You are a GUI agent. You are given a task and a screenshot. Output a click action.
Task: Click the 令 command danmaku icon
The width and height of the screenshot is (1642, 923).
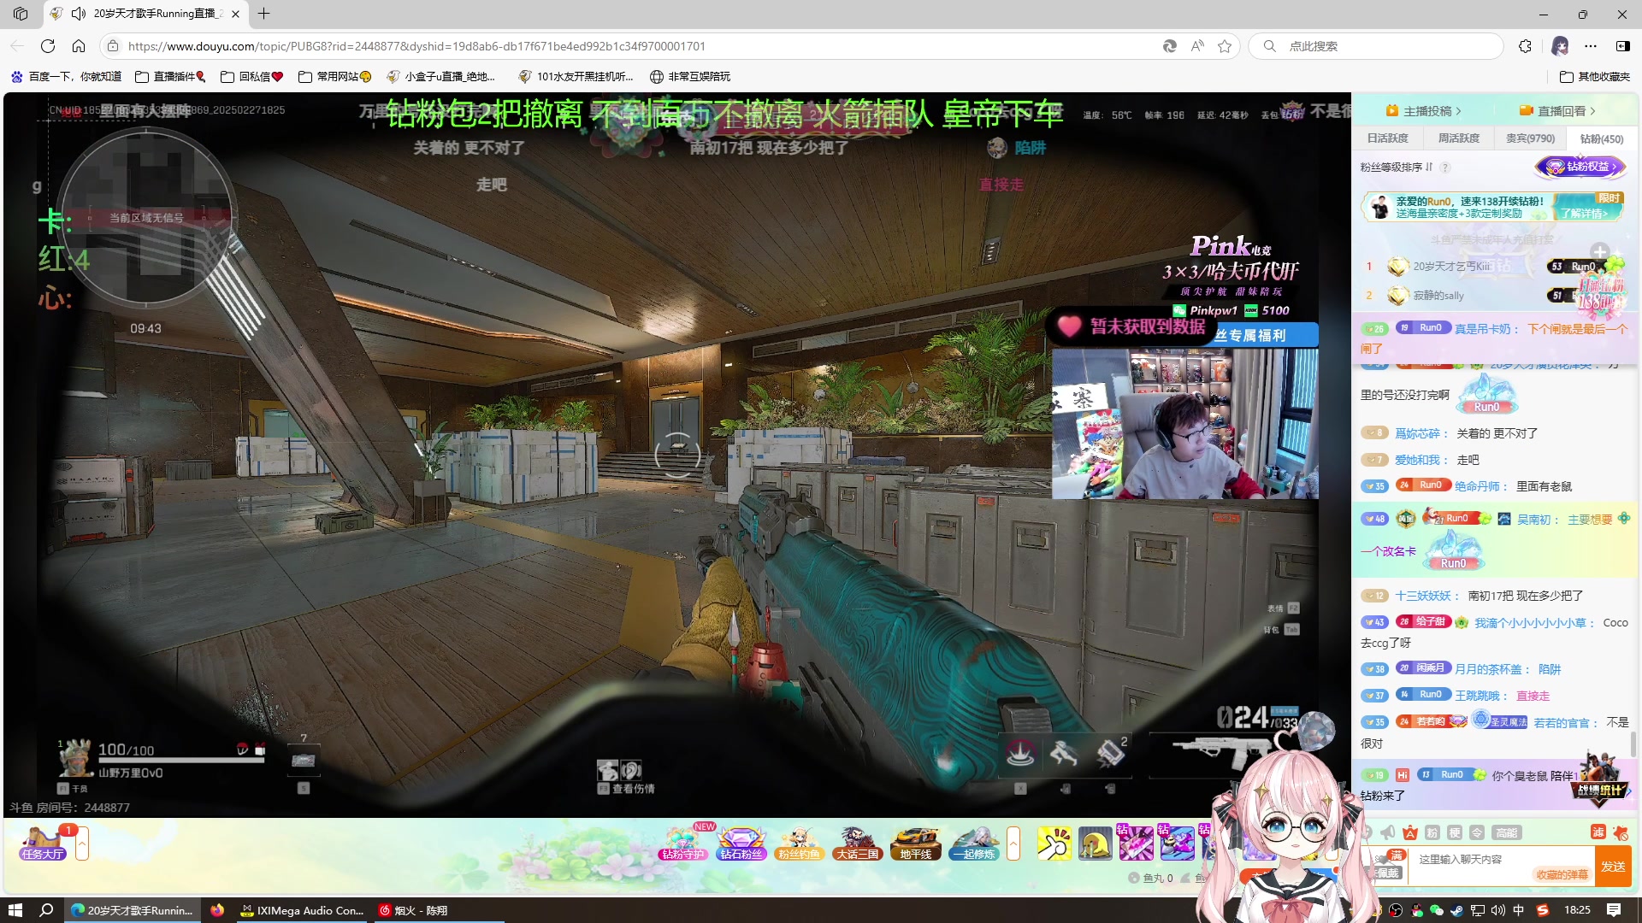coord(1477,832)
